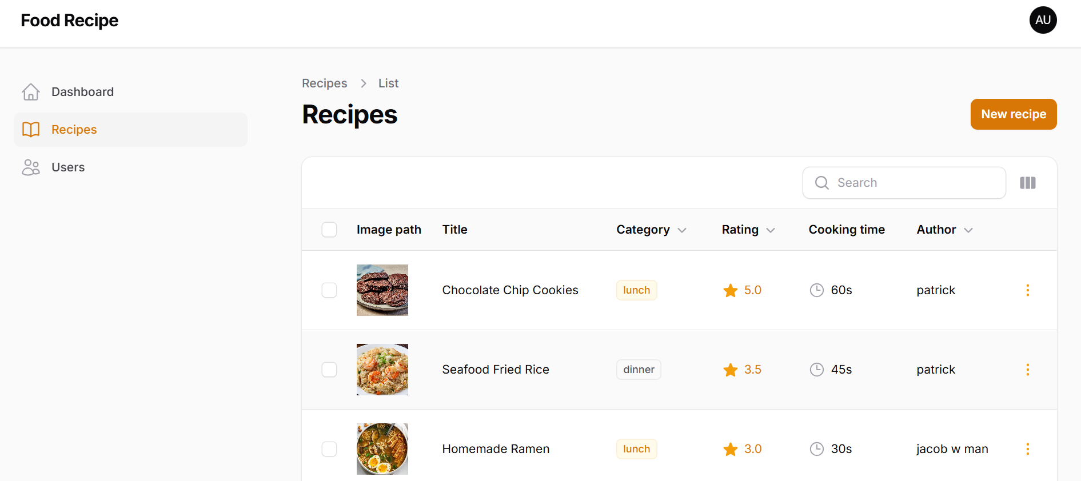Click the AU user avatar
This screenshot has height=481, width=1081.
(1043, 20)
